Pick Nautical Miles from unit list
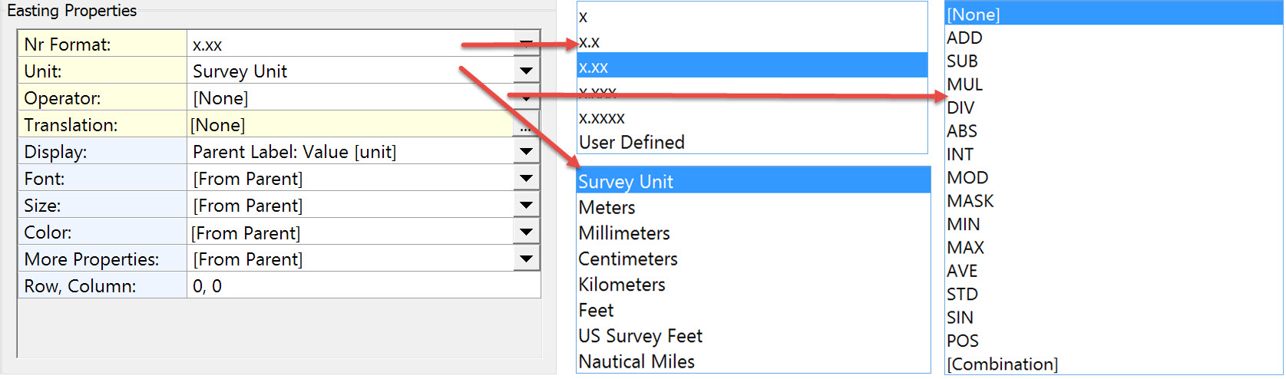 click(x=636, y=361)
